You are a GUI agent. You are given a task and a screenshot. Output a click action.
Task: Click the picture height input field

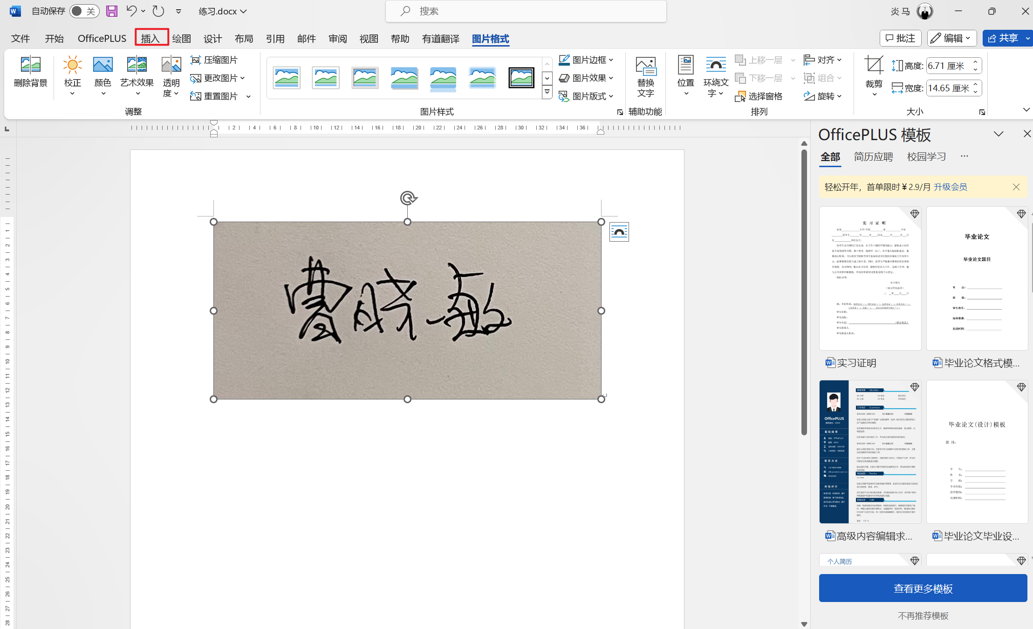coord(949,66)
